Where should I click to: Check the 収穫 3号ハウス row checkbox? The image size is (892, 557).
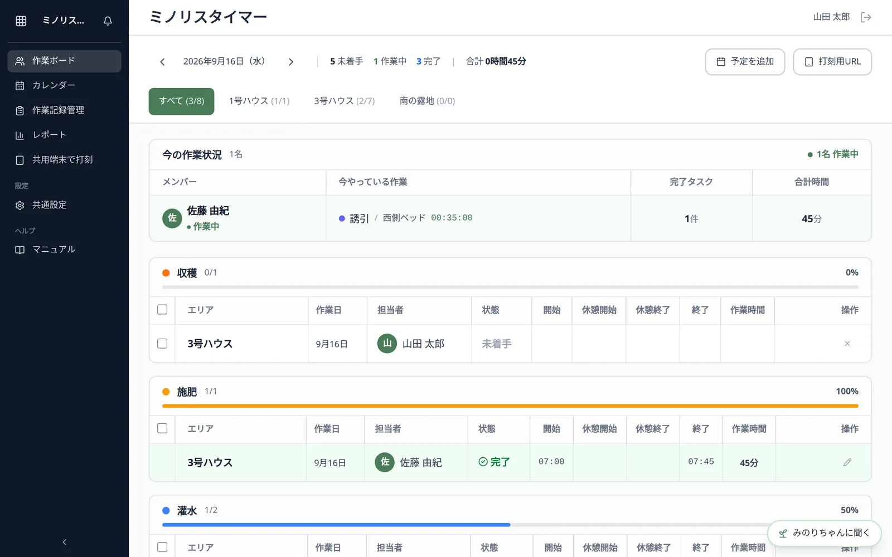click(x=162, y=344)
